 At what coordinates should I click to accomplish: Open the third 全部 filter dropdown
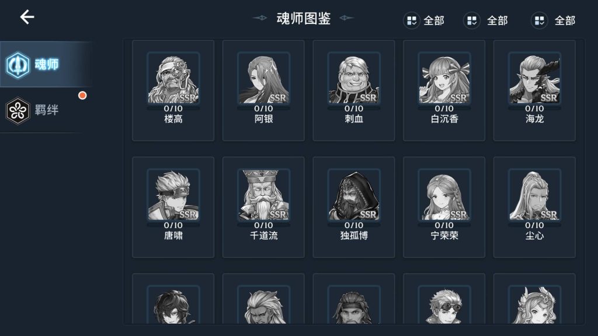click(x=553, y=20)
